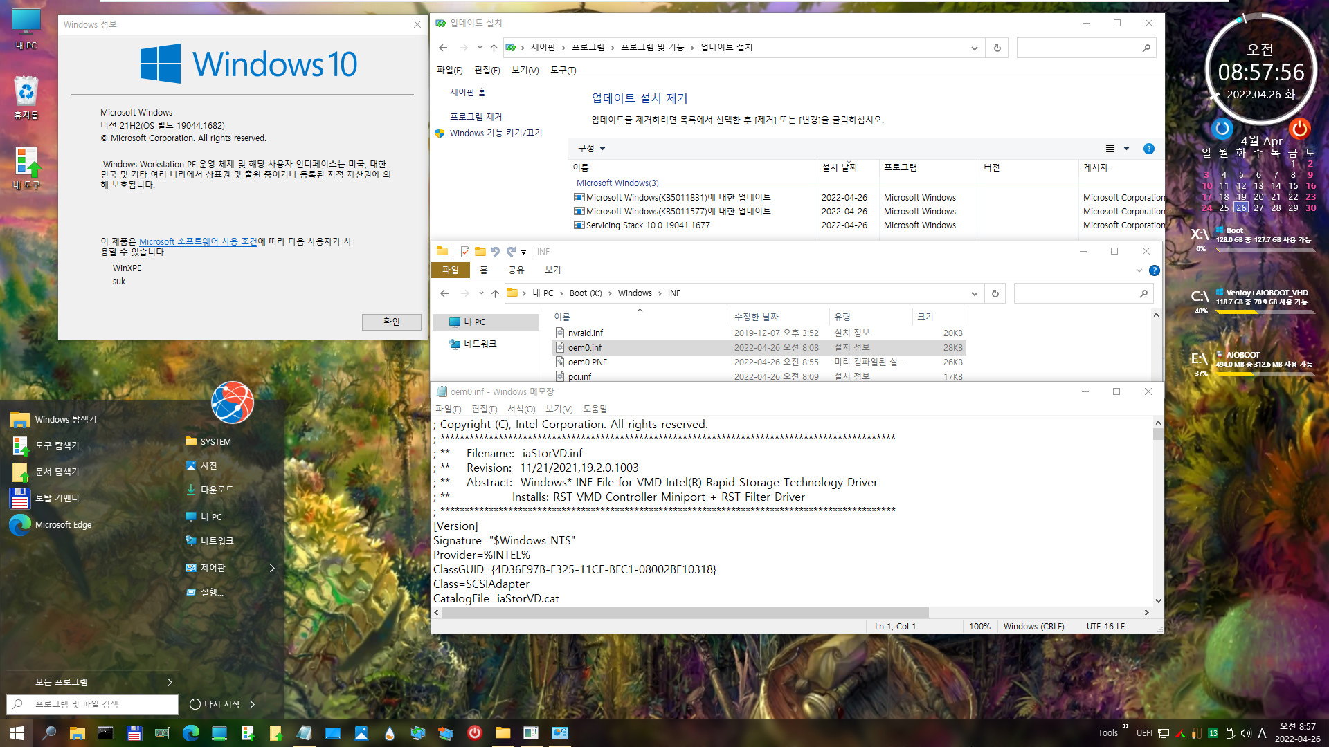Expand address bar history in 업데이트 설치 window
Viewport: 1329px width, 747px height.
[974, 48]
